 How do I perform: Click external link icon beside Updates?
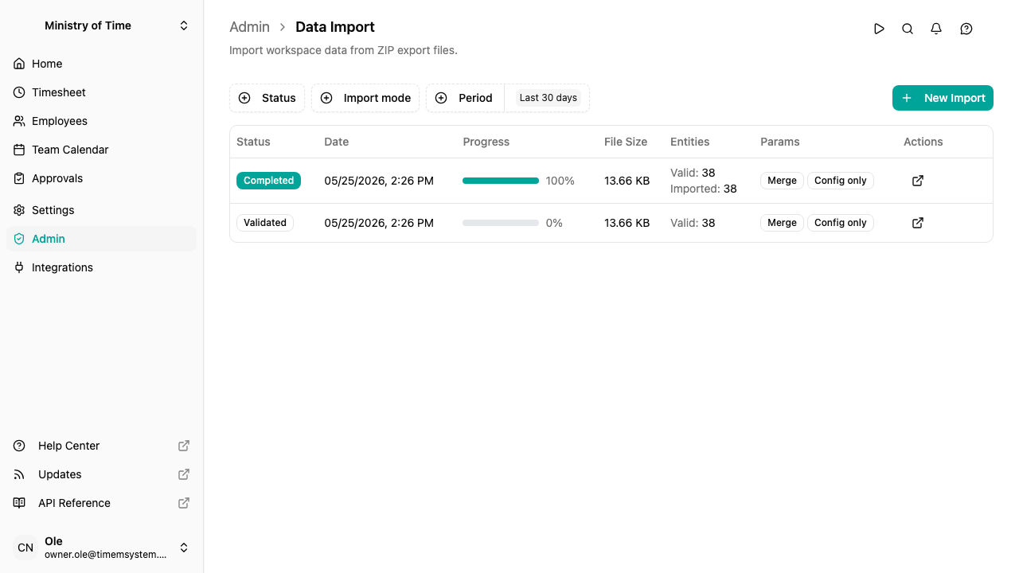[x=184, y=474]
